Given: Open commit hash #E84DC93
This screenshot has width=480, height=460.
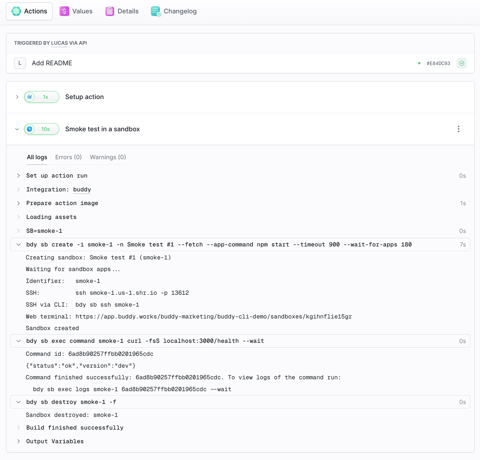Looking at the screenshot, I should [438, 63].
